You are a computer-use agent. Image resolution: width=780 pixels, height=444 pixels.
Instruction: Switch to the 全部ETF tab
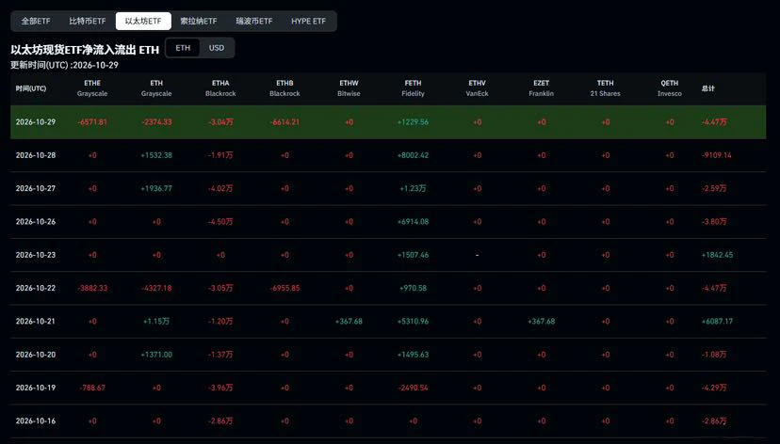click(36, 22)
